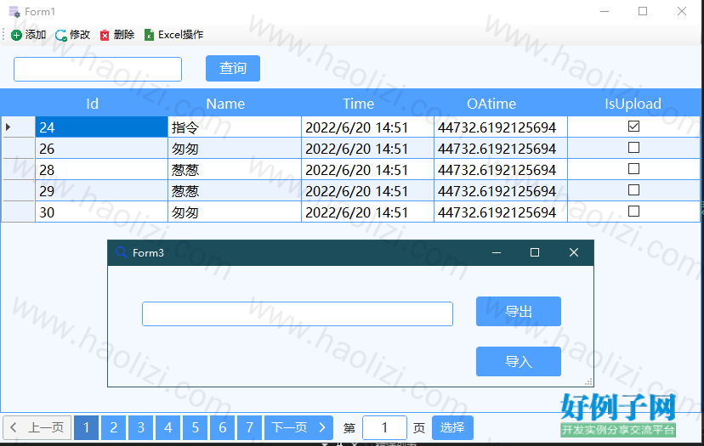Go to page 7

tap(249, 427)
